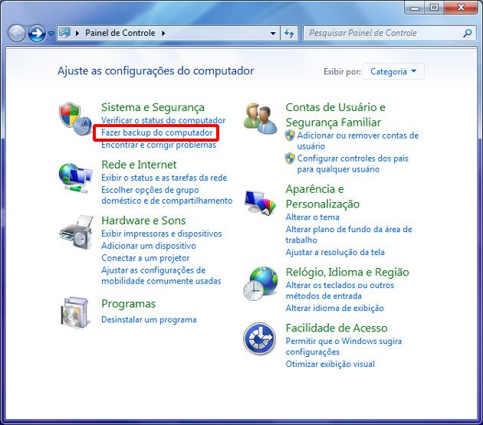Click Encontrar e corrigir problemas
Image resolution: width=483 pixels, height=425 pixels.
tap(159, 145)
